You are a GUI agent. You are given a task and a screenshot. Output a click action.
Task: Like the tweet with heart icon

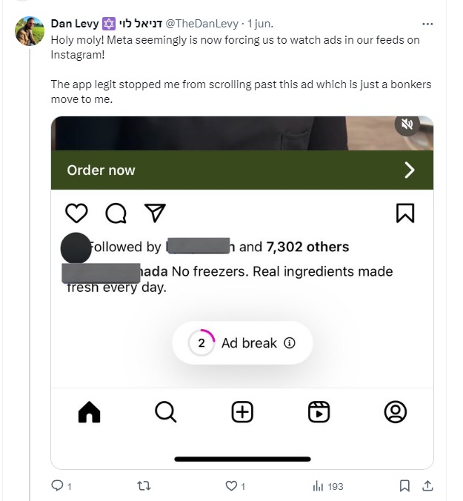(x=231, y=486)
